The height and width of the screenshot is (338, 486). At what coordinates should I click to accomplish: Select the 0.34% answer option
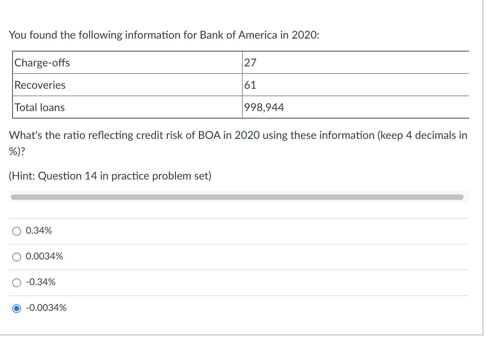pyautogui.click(x=16, y=231)
